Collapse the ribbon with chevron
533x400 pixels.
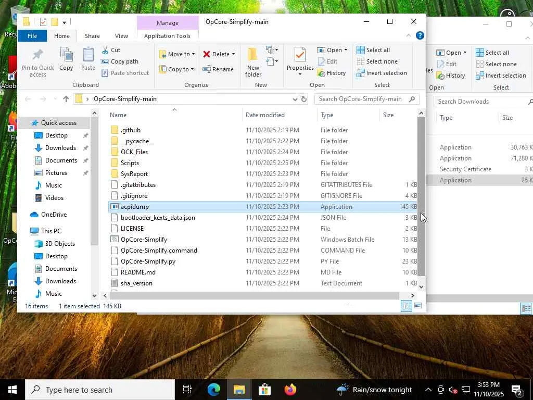tap(408, 35)
